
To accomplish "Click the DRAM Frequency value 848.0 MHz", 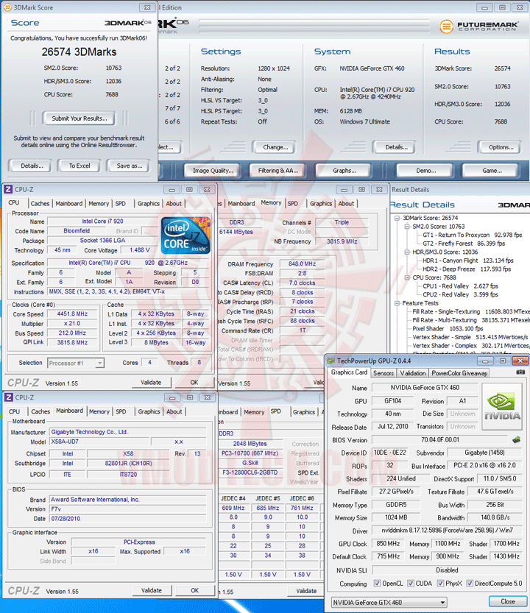I will click(x=302, y=264).
